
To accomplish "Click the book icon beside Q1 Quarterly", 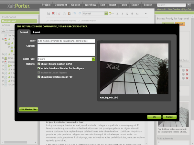I will [4, 30].
